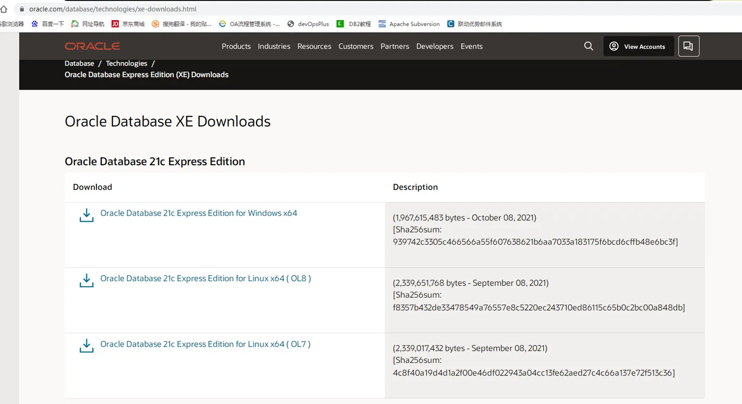The height and width of the screenshot is (404, 742).
Task: Open the DB2教程 bookmark
Action: pyautogui.click(x=354, y=24)
